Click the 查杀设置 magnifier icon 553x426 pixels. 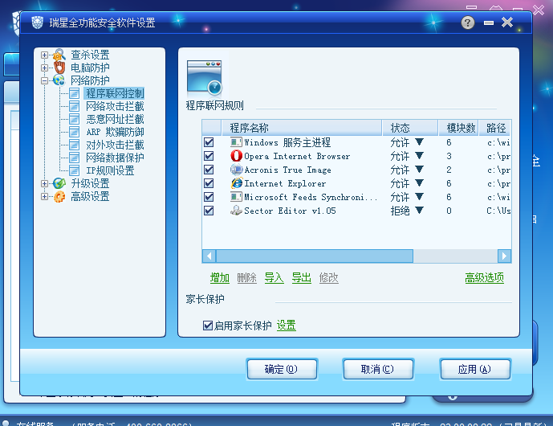59,55
